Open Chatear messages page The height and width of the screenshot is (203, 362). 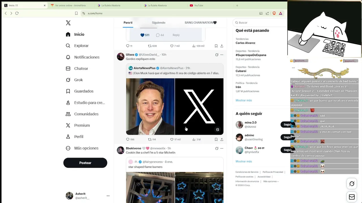pos(77,69)
